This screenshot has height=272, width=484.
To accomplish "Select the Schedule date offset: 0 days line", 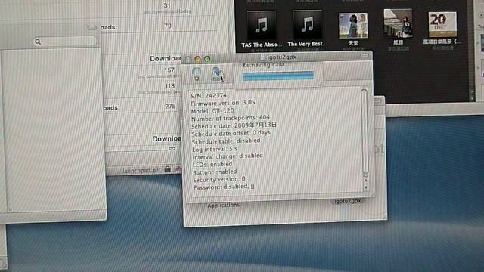I will [x=231, y=133].
